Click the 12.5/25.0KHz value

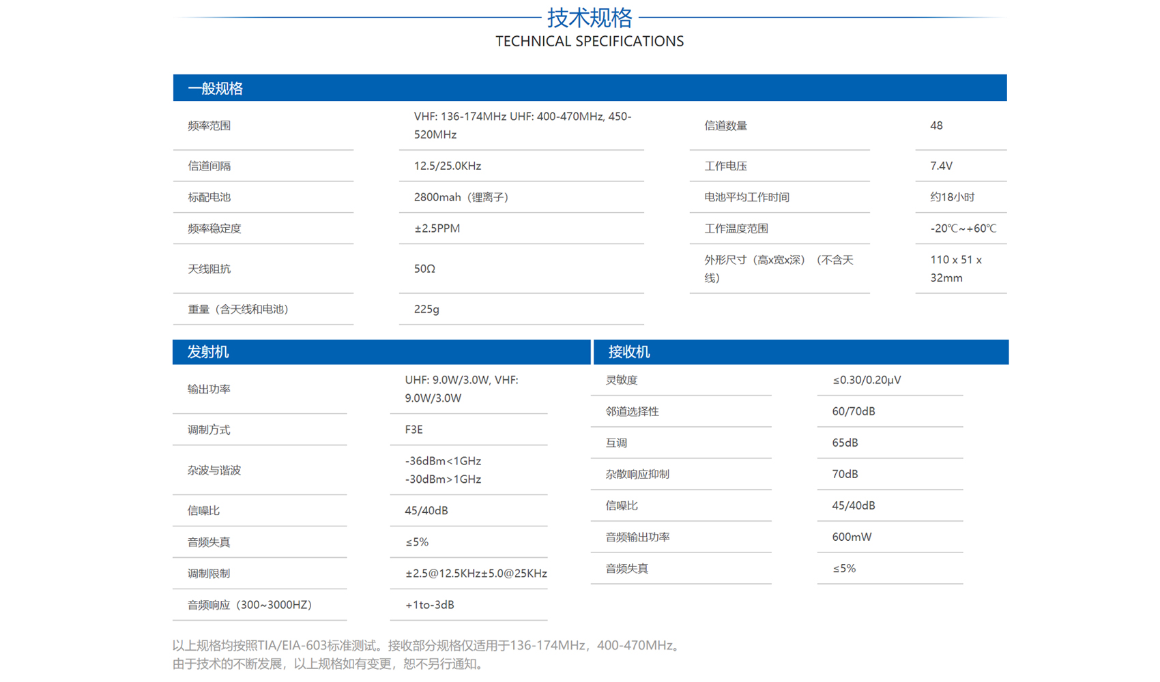[448, 166]
